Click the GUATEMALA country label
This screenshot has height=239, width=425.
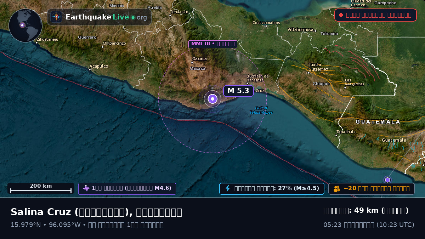(x=378, y=122)
